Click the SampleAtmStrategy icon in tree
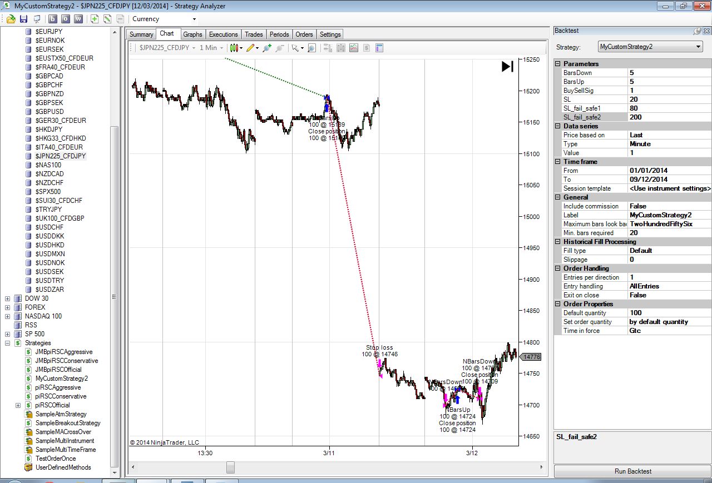Screen dimensions: 712x483 (29, 414)
